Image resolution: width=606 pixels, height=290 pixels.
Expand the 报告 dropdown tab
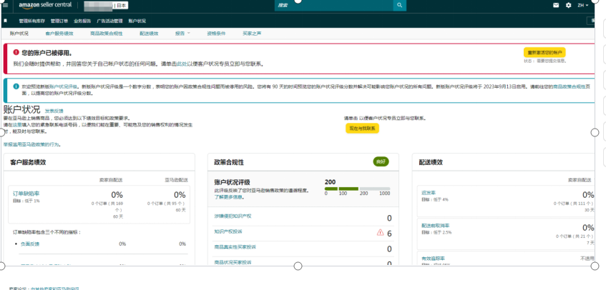click(183, 34)
